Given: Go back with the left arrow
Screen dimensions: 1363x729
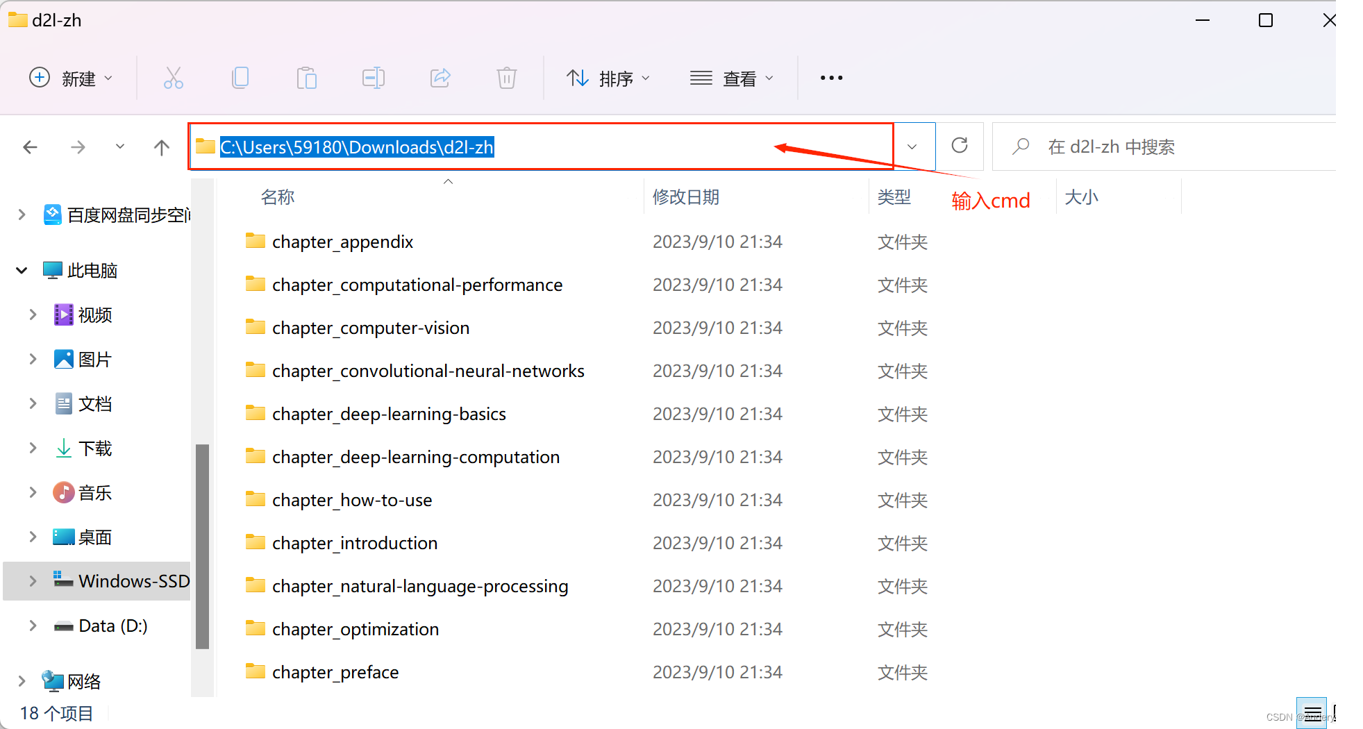Looking at the screenshot, I should 30,147.
